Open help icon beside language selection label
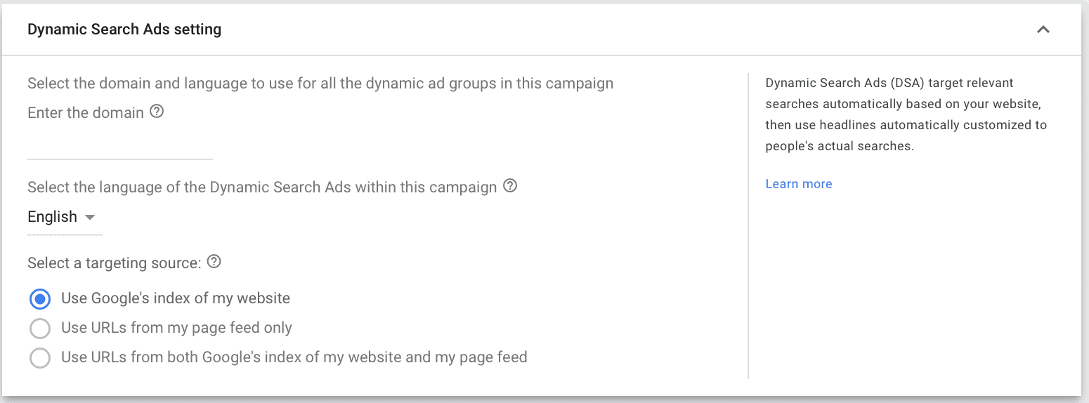 [511, 186]
